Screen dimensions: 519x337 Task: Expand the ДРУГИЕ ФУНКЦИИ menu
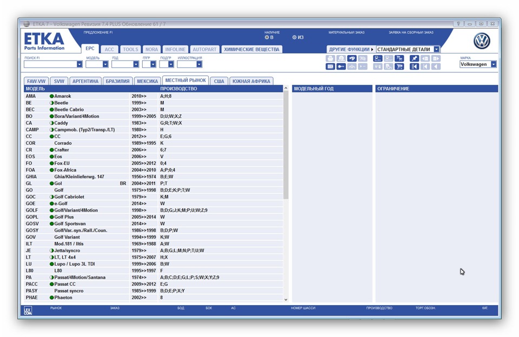351,49
